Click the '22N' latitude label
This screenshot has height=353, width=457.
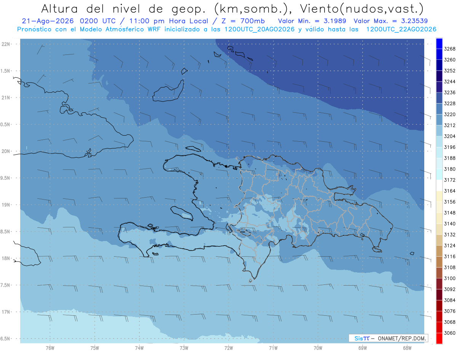pyautogui.click(x=6, y=44)
